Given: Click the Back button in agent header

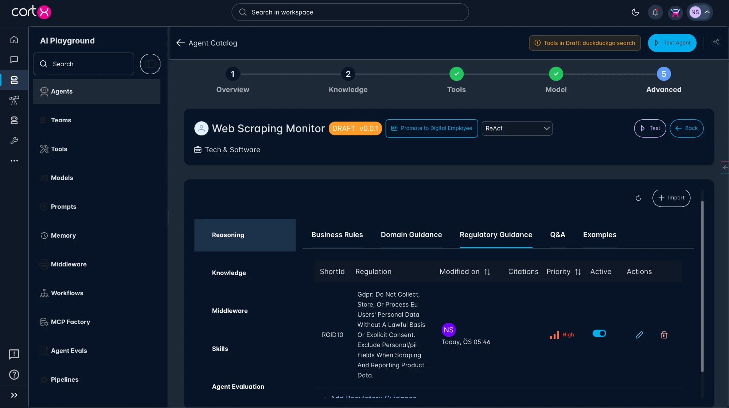Looking at the screenshot, I should click(x=686, y=128).
